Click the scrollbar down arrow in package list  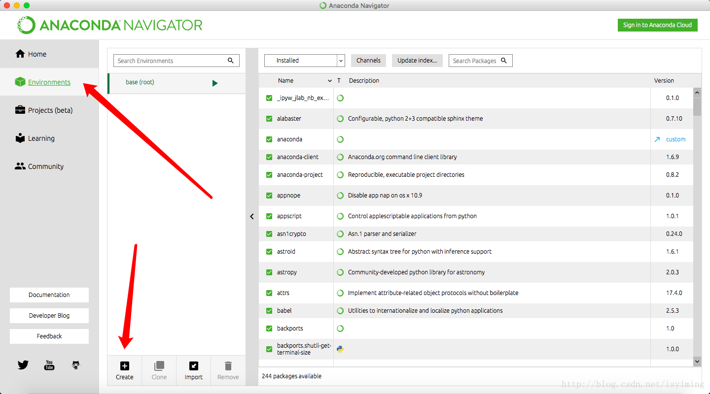[697, 361]
